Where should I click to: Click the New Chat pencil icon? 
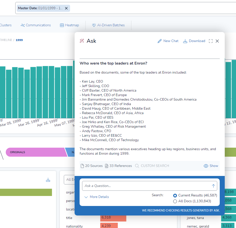click(159, 41)
